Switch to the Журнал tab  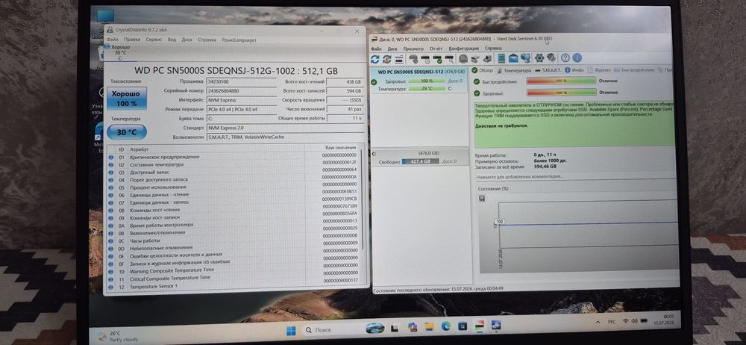(599, 70)
